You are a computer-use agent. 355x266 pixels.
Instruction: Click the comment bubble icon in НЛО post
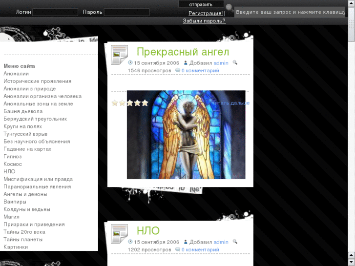point(178,249)
